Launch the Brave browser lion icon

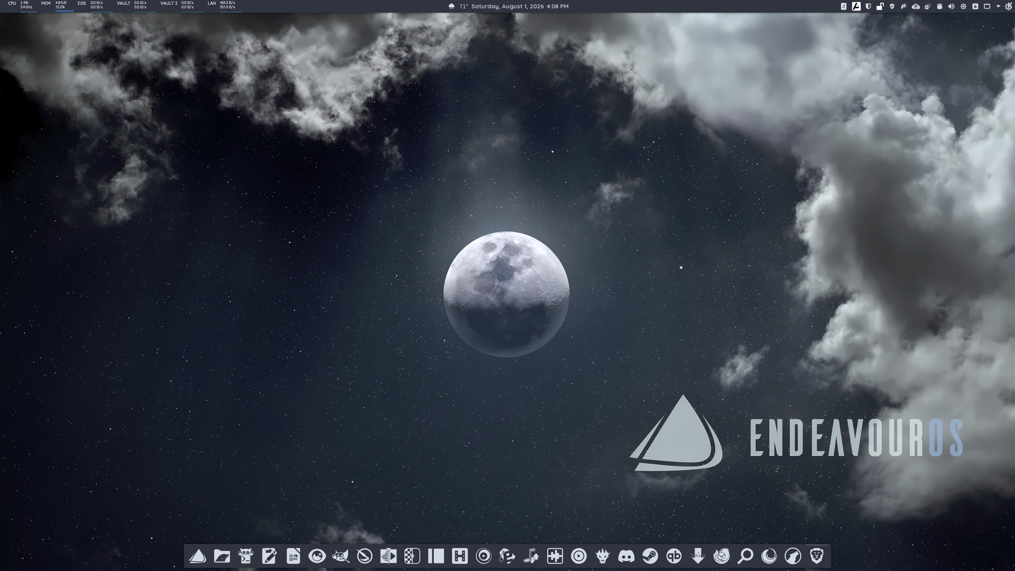click(817, 556)
